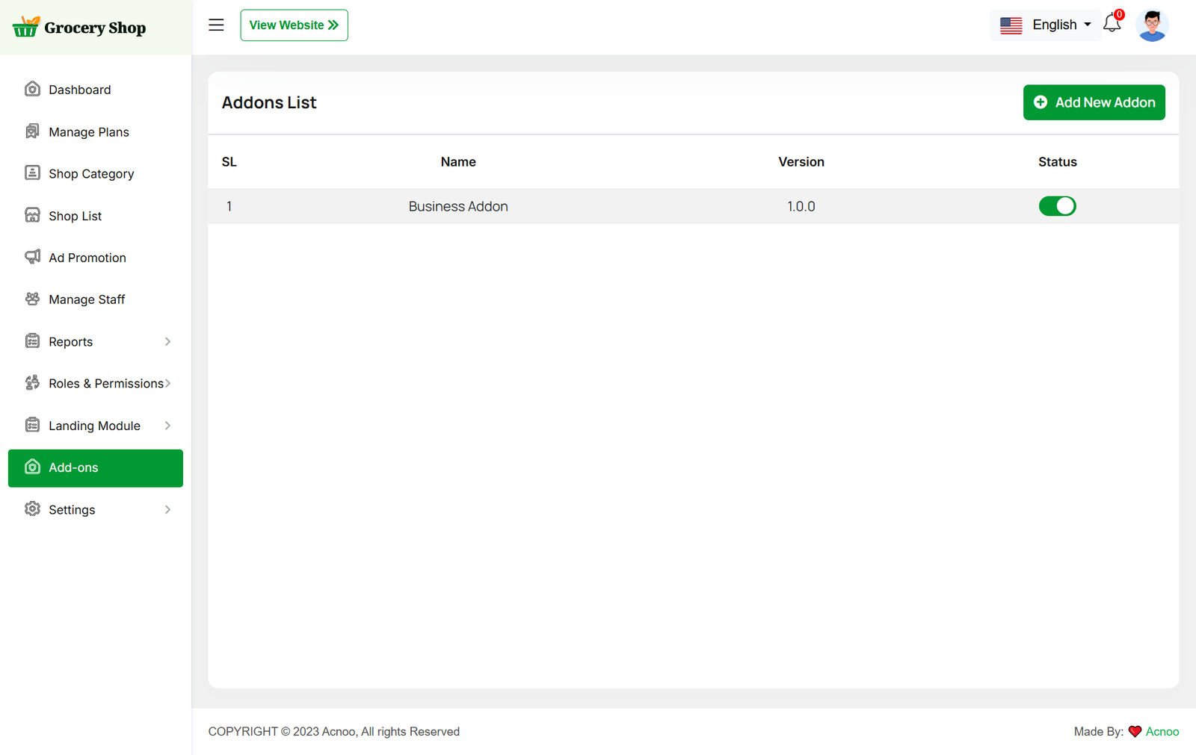Click the Ad Promotion megaphone icon

pos(32,258)
